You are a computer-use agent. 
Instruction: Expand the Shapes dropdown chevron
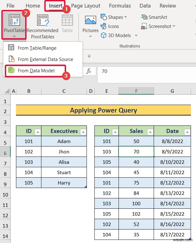point(125,17)
